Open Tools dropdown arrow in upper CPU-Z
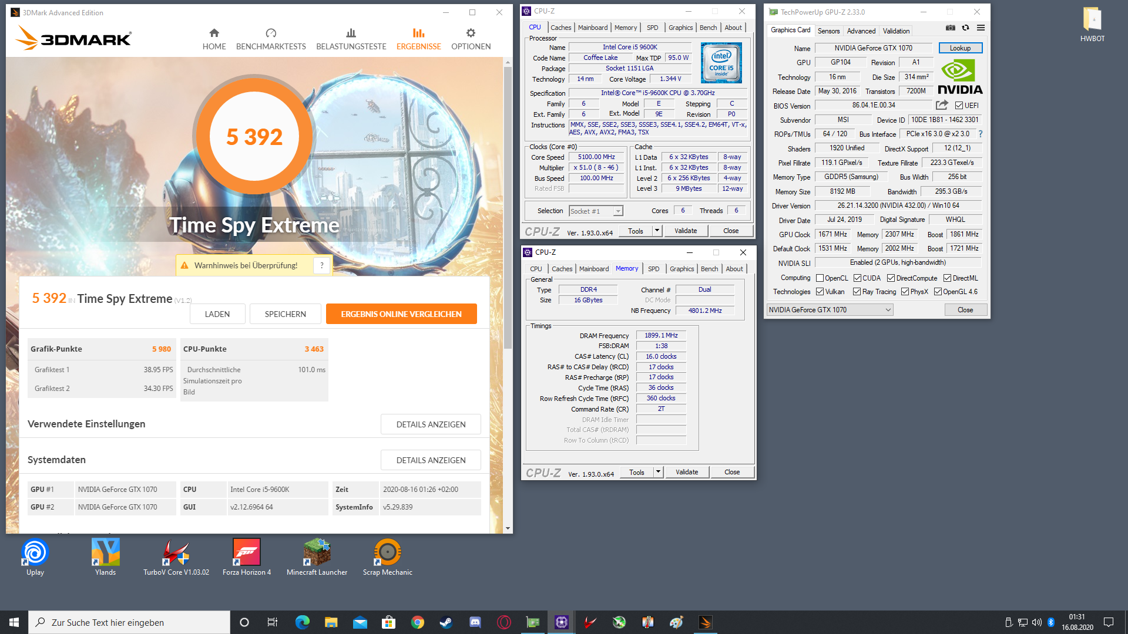The image size is (1128, 634). click(657, 231)
